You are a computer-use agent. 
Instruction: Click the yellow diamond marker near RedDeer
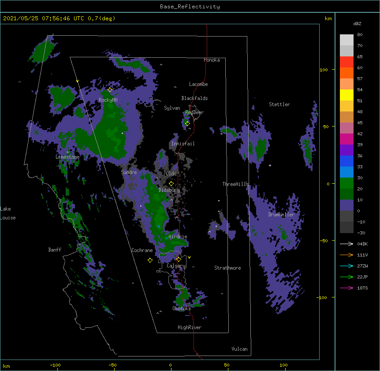click(x=187, y=123)
